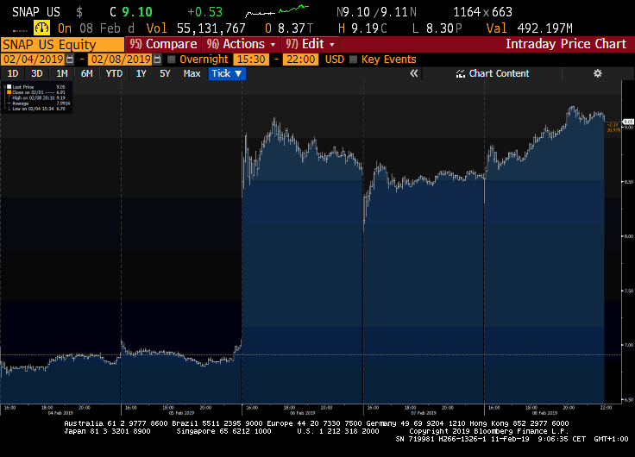635x457 pixels.
Task: Toggle the Key Events checkbox
Action: click(x=353, y=59)
